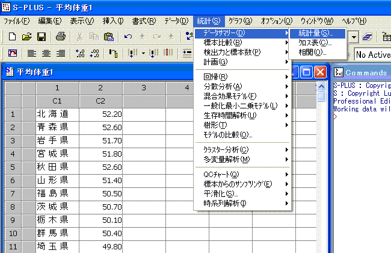The height and width of the screenshot is (253, 391).
Task: Expand the 計画(G) submenu
Action: coord(242,61)
